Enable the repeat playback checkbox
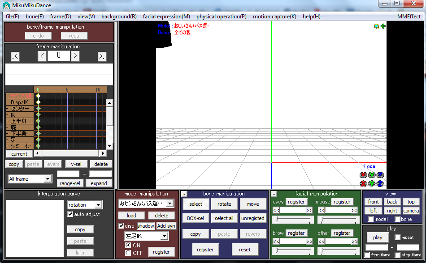The width and height of the screenshot is (426, 263). point(398,238)
